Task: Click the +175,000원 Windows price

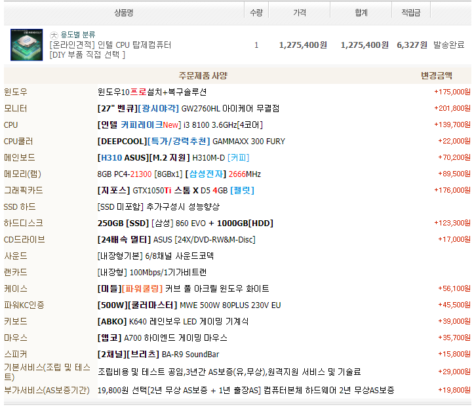Action: pyautogui.click(x=452, y=92)
